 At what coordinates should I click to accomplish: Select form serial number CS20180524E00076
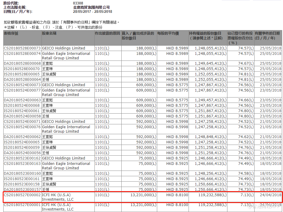[22, 127]
